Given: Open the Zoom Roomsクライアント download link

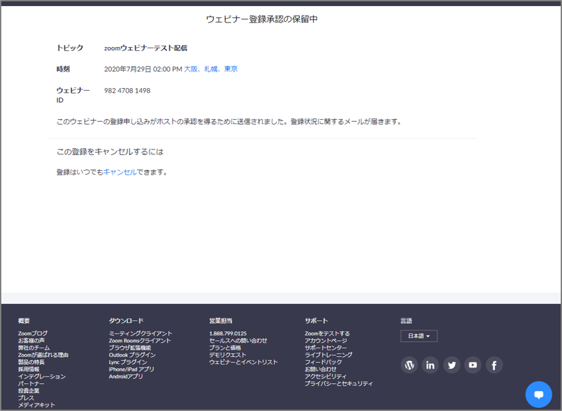Looking at the screenshot, I should tap(140, 340).
